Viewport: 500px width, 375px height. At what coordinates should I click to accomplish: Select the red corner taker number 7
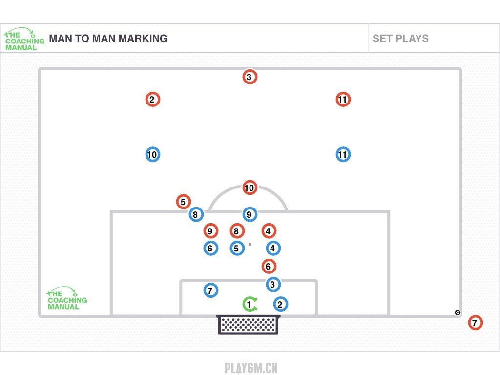point(475,323)
